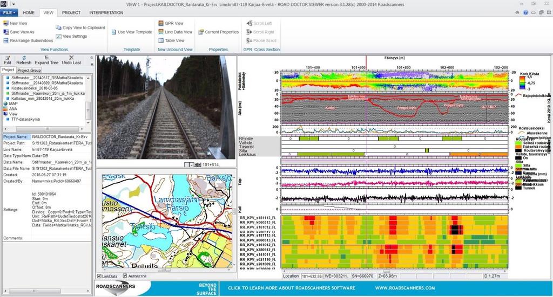Image resolution: width=553 pixels, height=297 pixels.
Task: Switch to Project Group tab
Action: [29, 71]
